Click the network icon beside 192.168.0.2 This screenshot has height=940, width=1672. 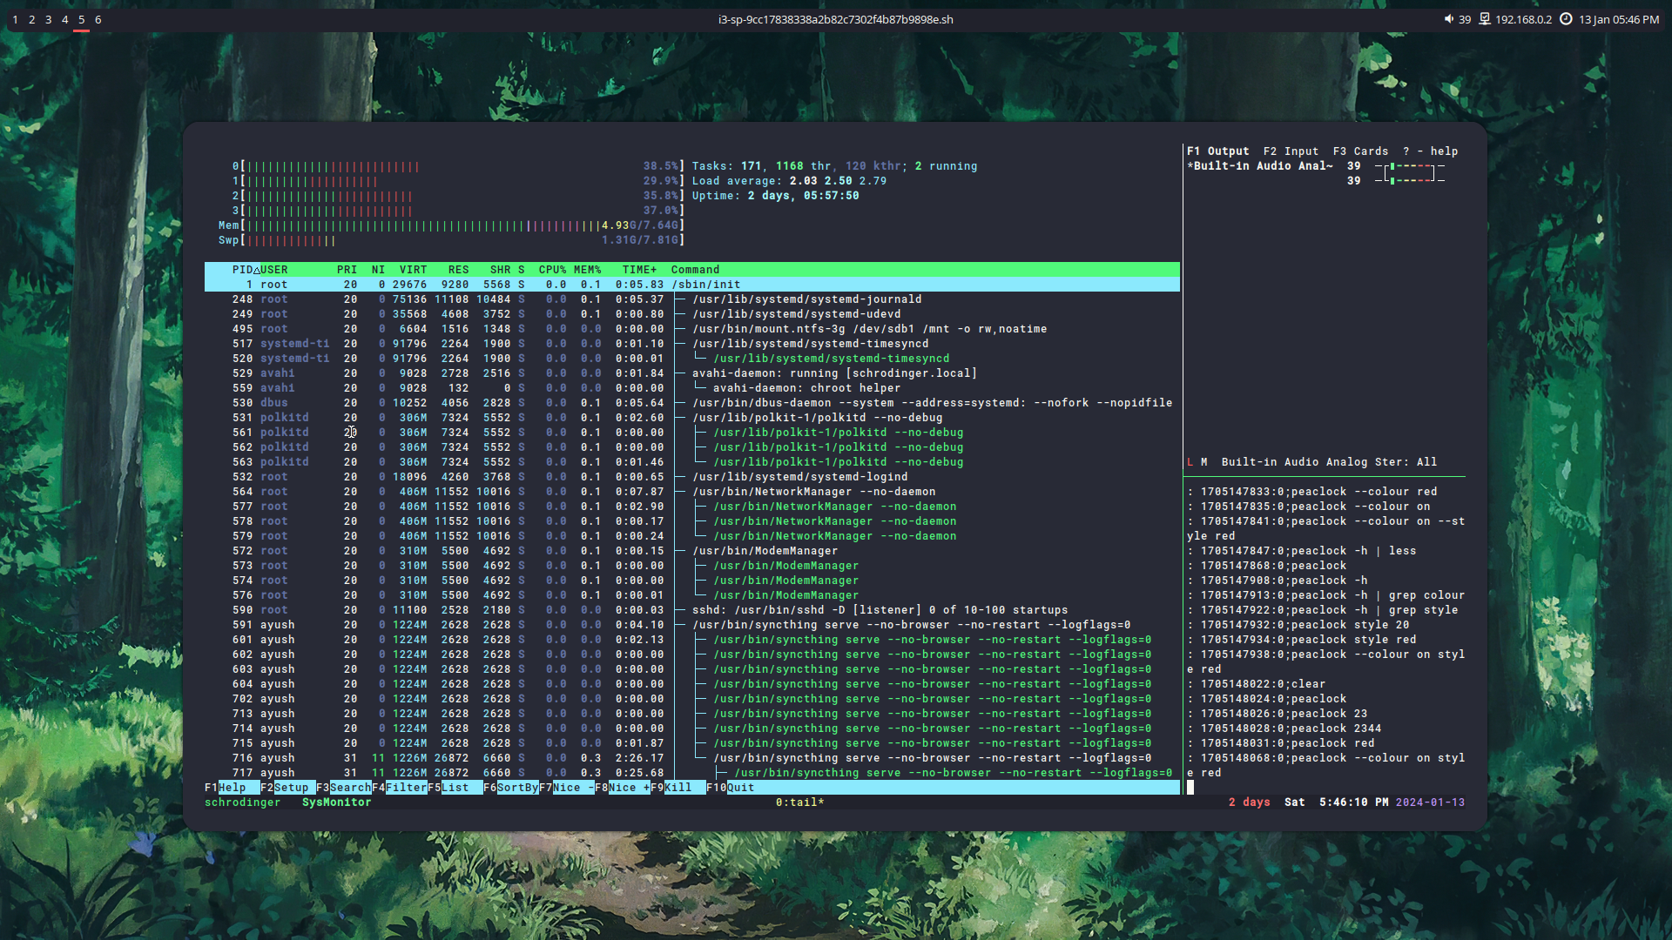[x=1485, y=19]
